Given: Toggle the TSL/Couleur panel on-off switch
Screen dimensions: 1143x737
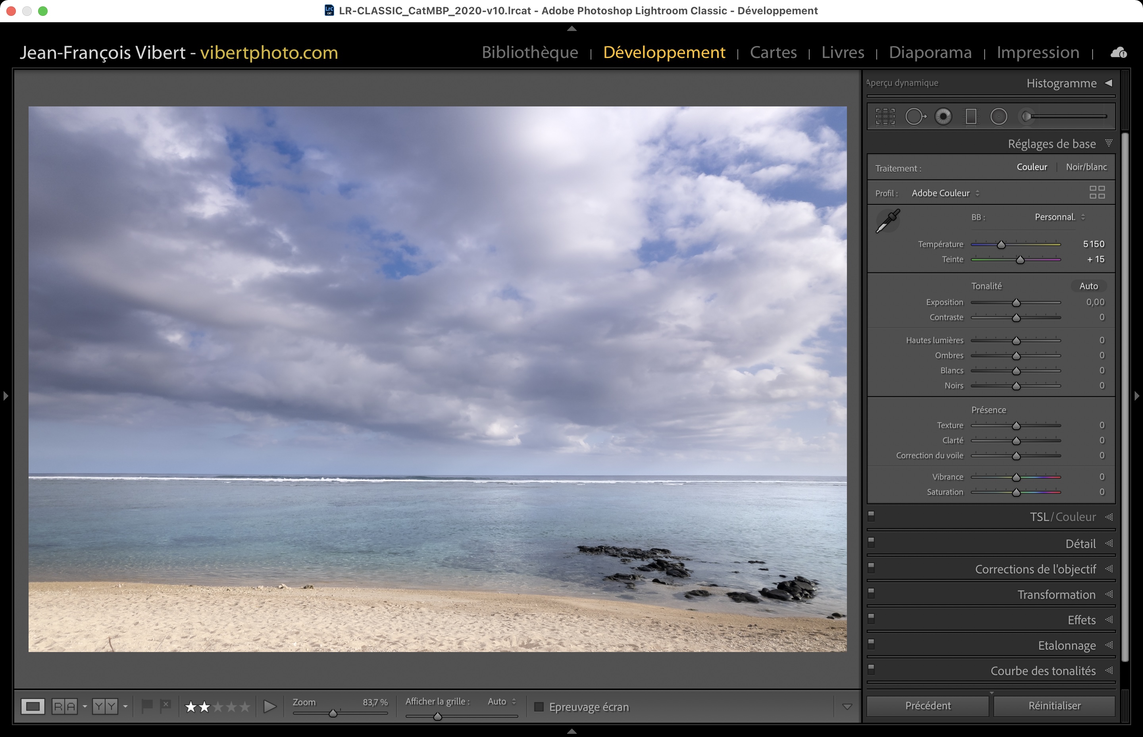Looking at the screenshot, I should pos(872,516).
